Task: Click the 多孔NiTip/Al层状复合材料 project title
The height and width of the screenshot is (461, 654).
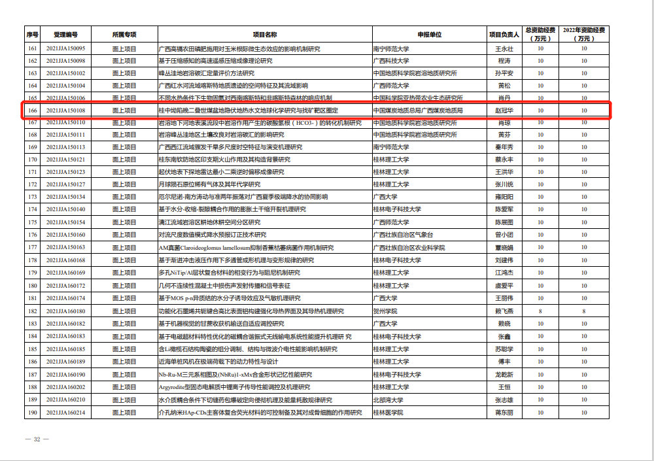Action: click(x=230, y=273)
